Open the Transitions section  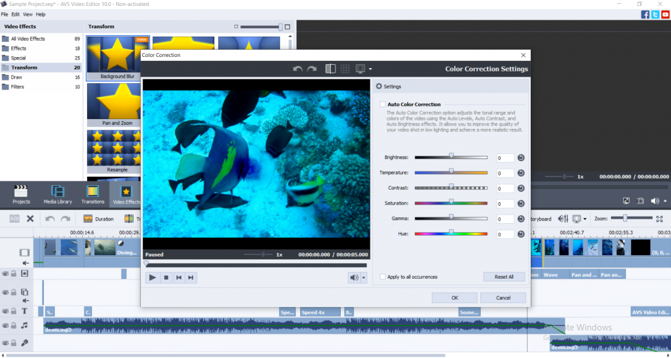pyautogui.click(x=92, y=194)
